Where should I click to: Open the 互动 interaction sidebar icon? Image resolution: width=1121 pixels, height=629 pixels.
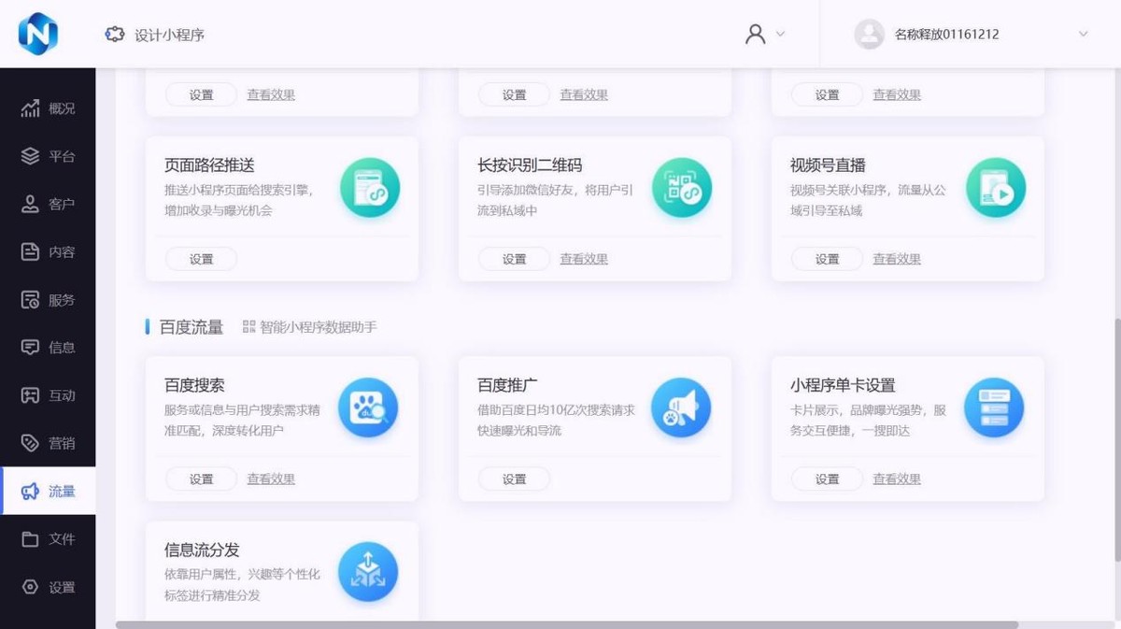pyautogui.click(x=29, y=394)
